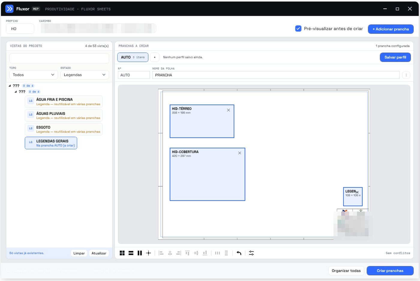Select LEGENDAS GERAIS legend item
This screenshot has width=420, height=281.
point(51,143)
